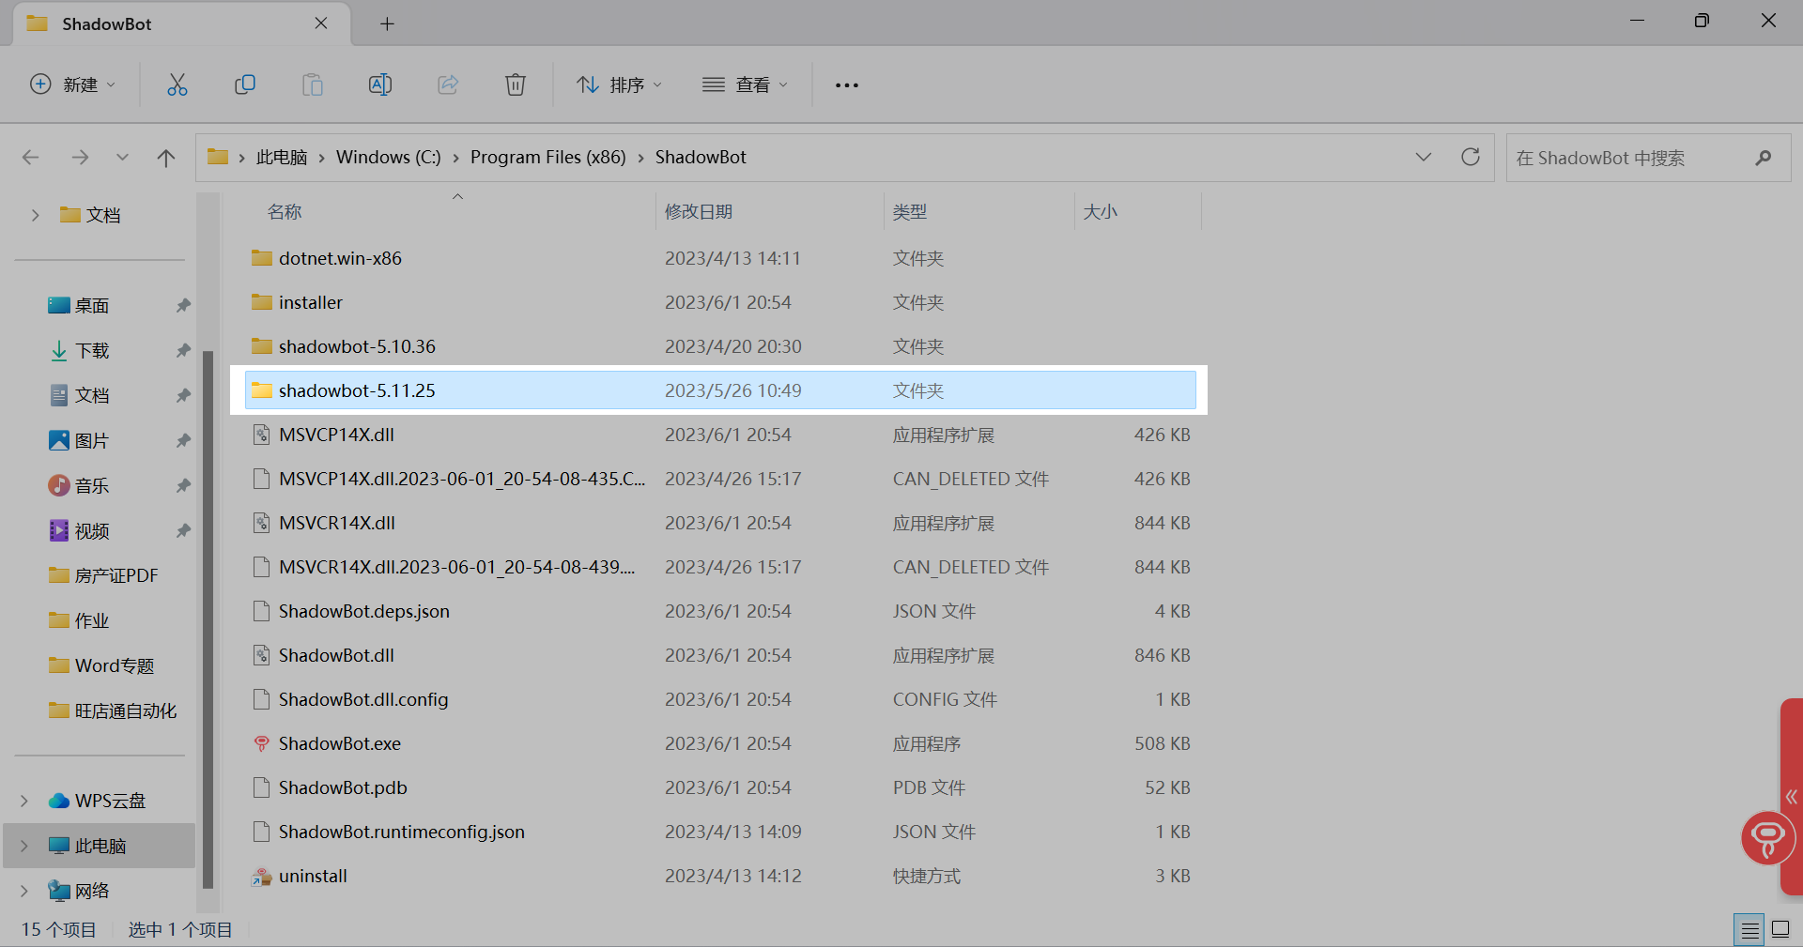Open the Sort (排序) dropdown menu
Viewport: 1803px width, 947px height.
(619, 84)
